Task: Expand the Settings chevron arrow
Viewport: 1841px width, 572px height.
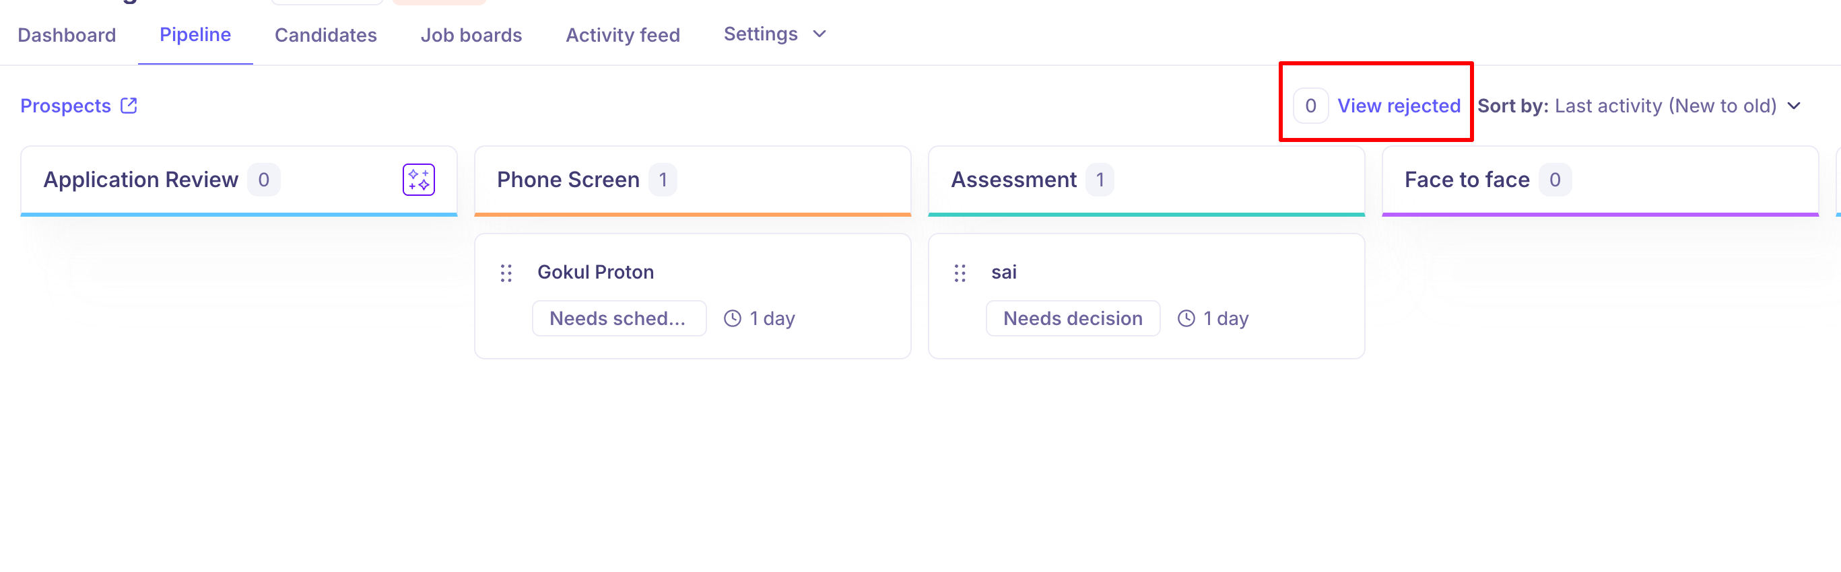Action: [819, 34]
